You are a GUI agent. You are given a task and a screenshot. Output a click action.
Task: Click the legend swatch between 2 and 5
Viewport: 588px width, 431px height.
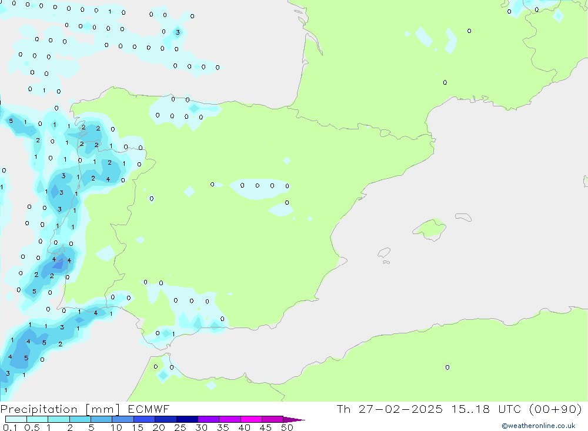click(80, 419)
